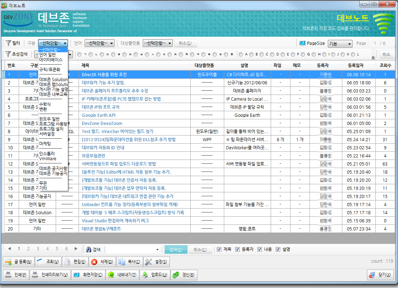398x288 pixels.
Task: Click the 글 등록 new-post icon
Action: (x=8, y=262)
